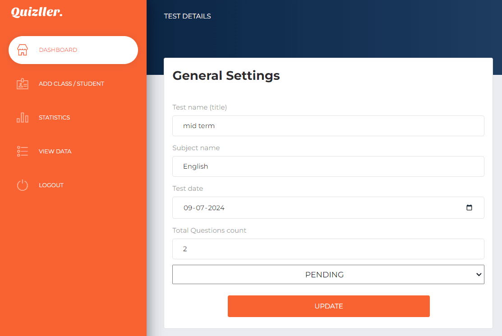Click the Logout power icon
This screenshot has height=336, width=502.
(23, 185)
